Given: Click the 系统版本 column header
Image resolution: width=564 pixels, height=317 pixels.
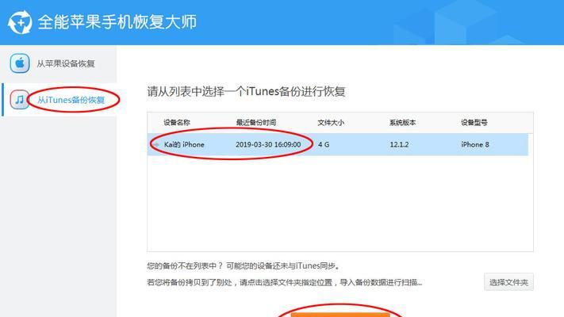Looking at the screenshot, I should click(x=402, y=123).
